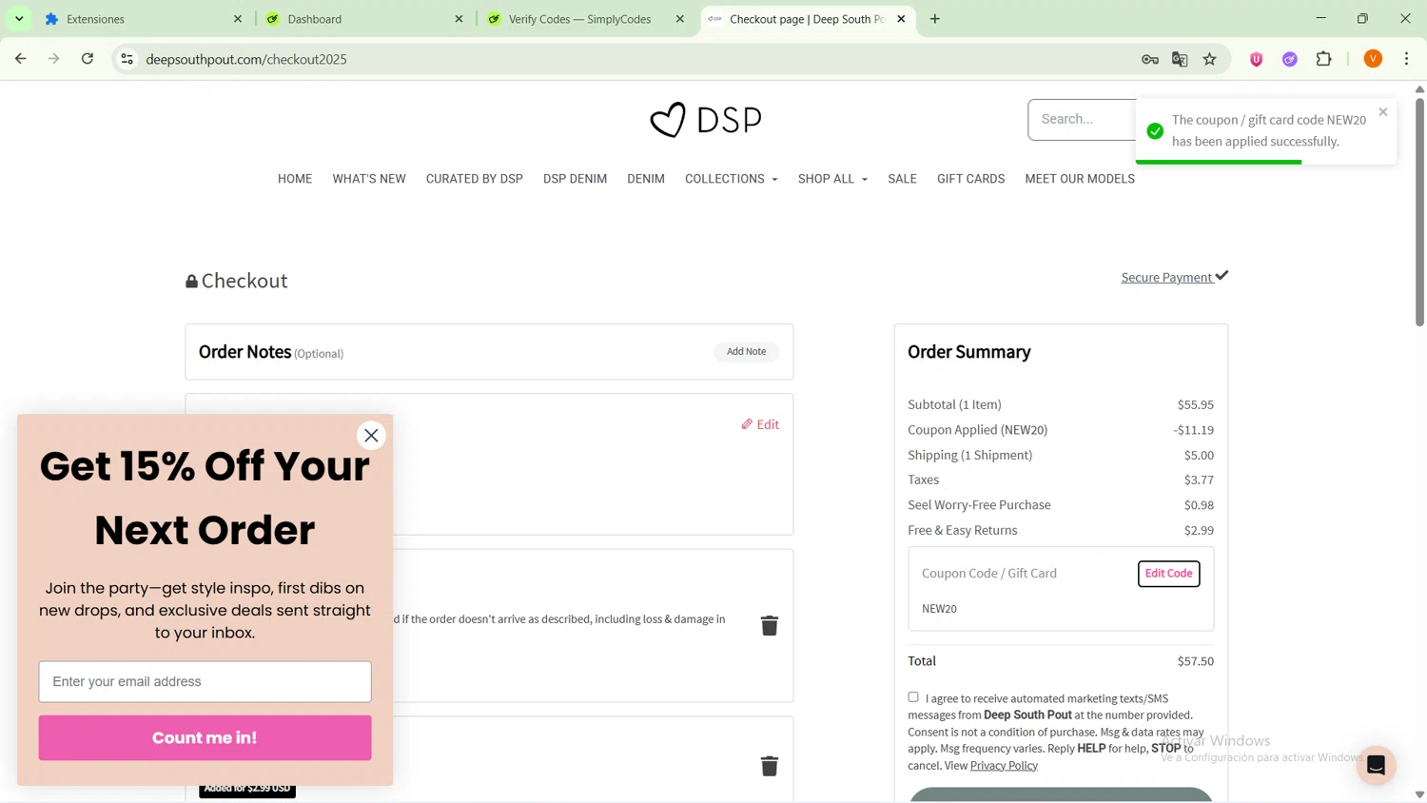The image size is (1427, 803).
Task: Expand the COLLECTIONS dropdown menu
Action: tap(731, 179)
